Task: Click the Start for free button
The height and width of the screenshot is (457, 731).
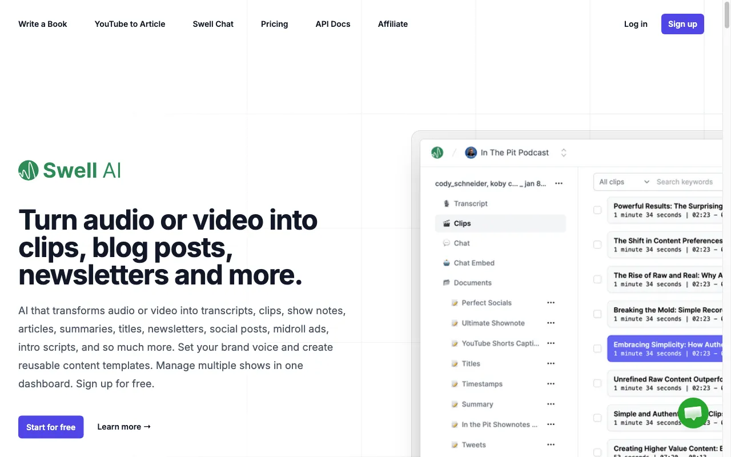Action: pos(51,427)
